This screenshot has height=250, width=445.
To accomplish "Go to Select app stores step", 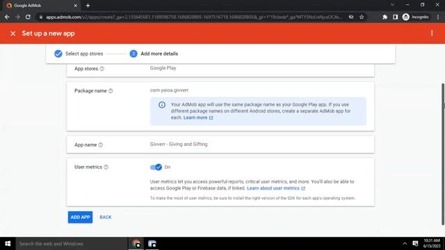I will click(79, 53).
